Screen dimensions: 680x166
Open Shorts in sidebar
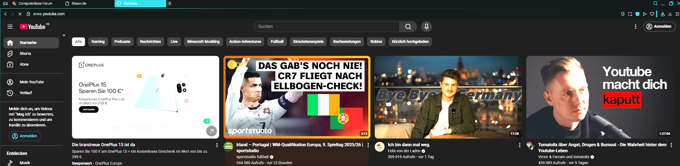click(31, 54)
